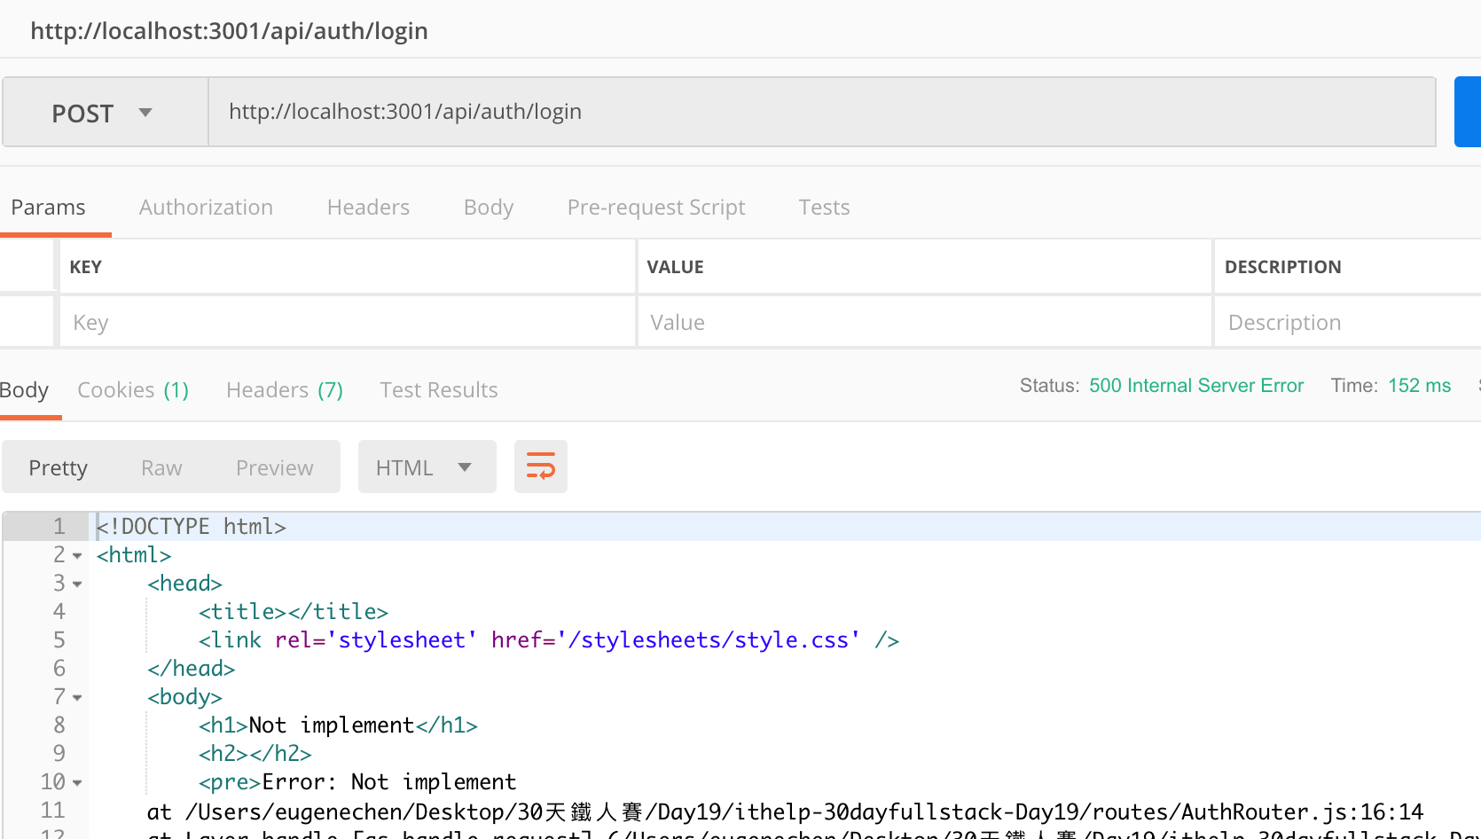Switch response view to Raw
This screenshot has height=839, width=1481.
(x=161, y=467)
